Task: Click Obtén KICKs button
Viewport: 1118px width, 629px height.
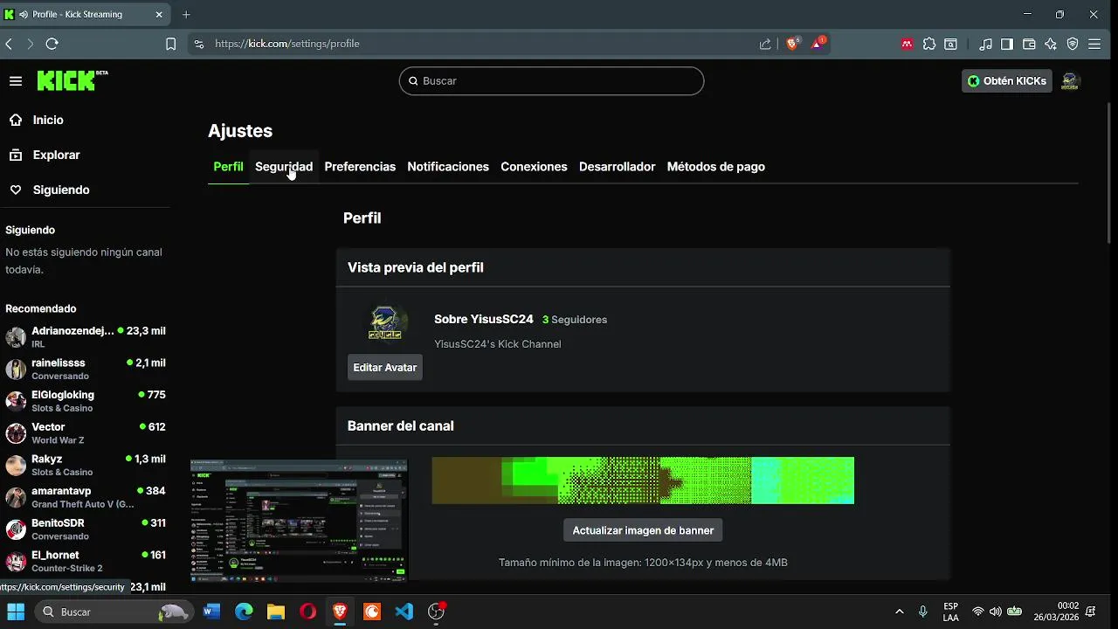Action: pyautogui.click(x=1006, y=81)
